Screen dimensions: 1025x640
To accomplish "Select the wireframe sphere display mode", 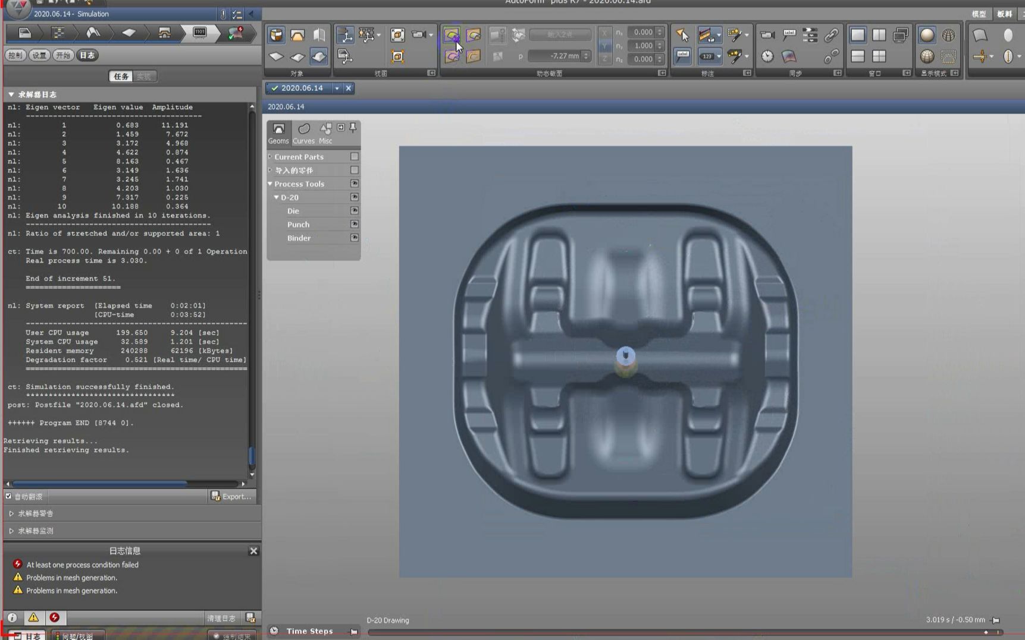I will 948,35.
